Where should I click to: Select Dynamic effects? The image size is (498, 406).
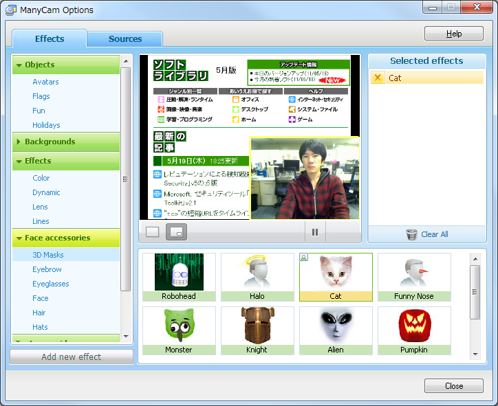pos(46,192)
